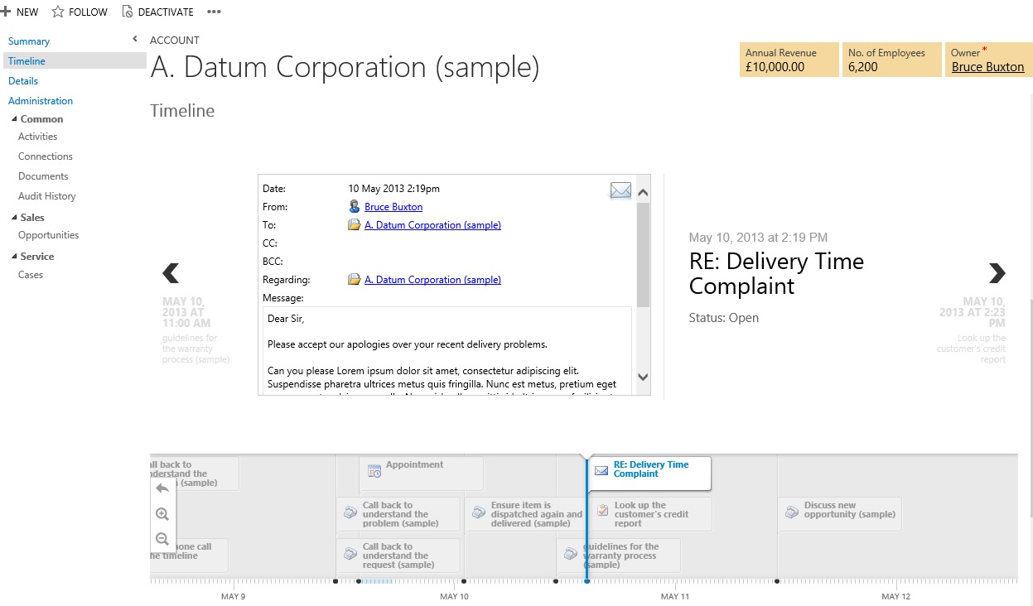Select the Appointment event on the timeline
This screenshot has height=606, width=1033.
click(421, 472)
